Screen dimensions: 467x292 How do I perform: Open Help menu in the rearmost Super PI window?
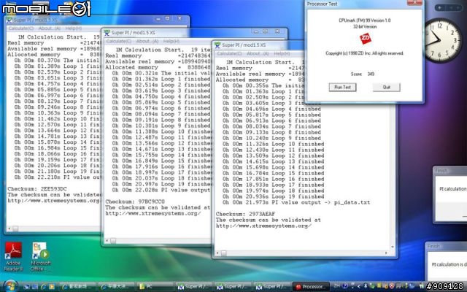pos(73,28)
